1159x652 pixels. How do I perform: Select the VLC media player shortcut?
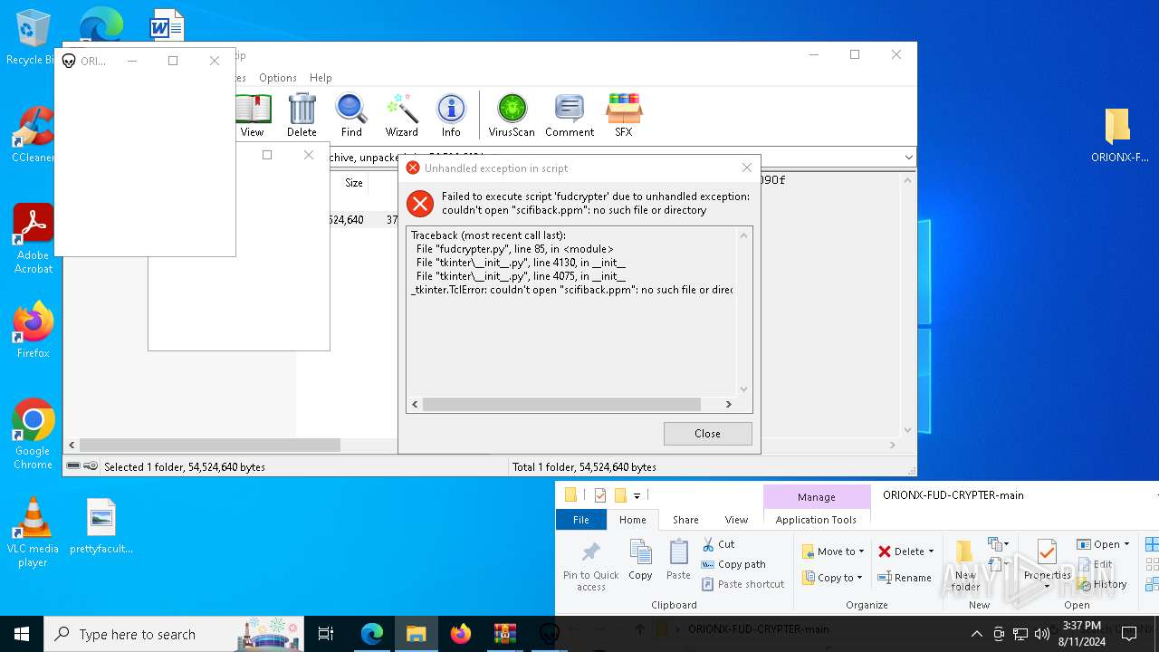click(x=33, y=532)
